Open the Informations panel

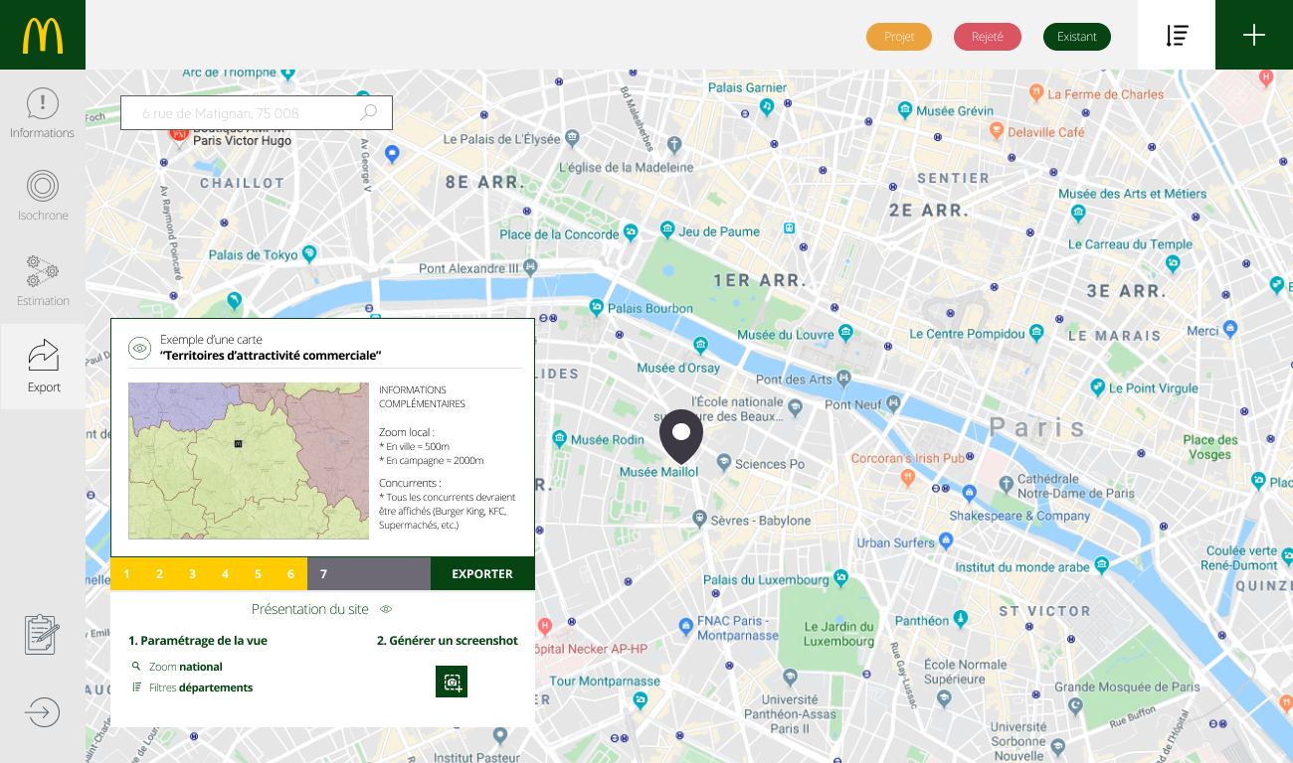pyautogui.click(x=43, y=113)
